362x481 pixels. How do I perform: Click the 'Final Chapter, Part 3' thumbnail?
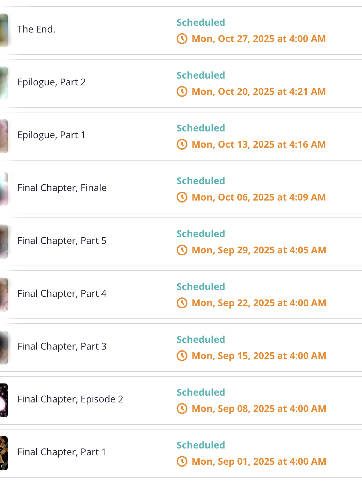[x=3, y=348]
